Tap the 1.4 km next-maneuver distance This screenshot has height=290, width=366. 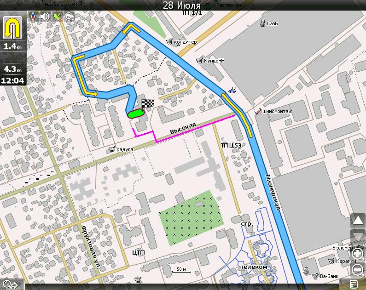12,46
